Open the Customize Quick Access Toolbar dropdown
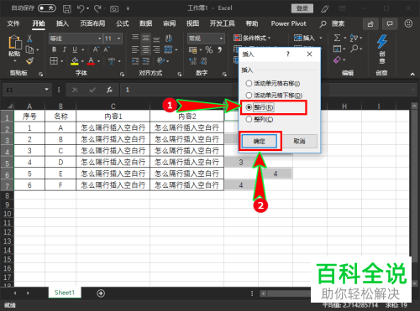 (128, 8)
